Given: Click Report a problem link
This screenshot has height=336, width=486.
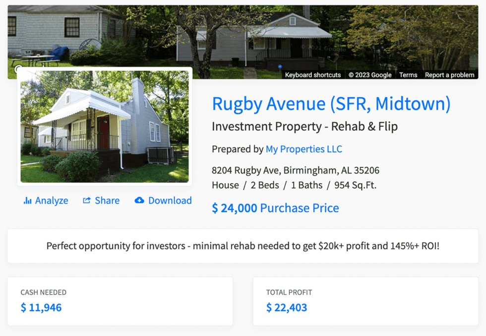Looking at the screenshot, I should [x=449, y=75].
